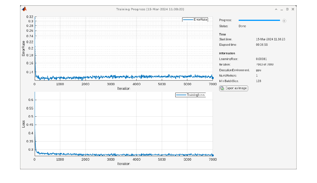Select the final data point marker on Loss plot
317x183 pixels.
213,155
